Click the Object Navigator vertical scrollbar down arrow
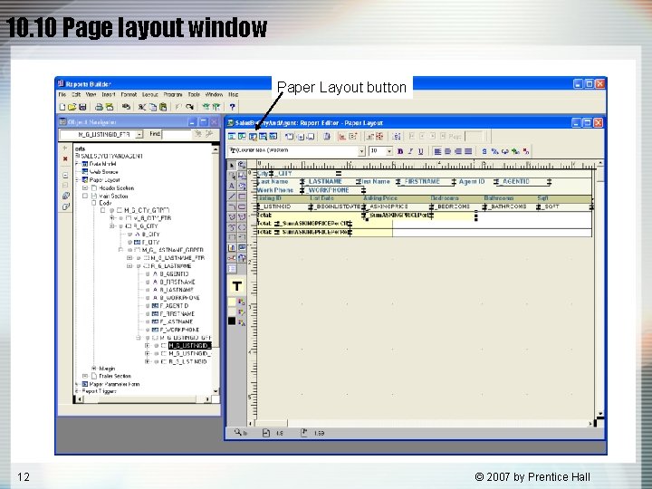 (x=216, y=391)
